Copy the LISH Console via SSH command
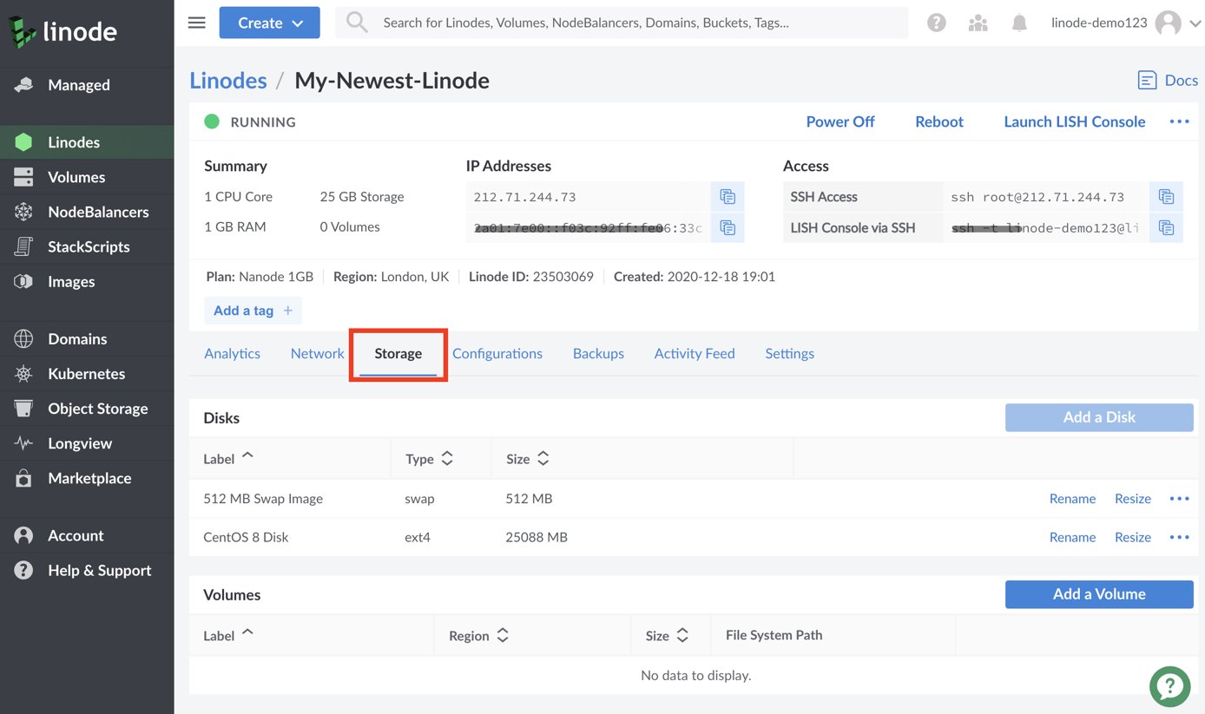The height and width of the screenshot is (714, 1205). 1166,228
